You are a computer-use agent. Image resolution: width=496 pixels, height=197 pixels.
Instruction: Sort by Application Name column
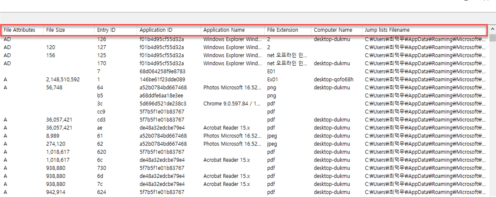[x=224, y=30]
